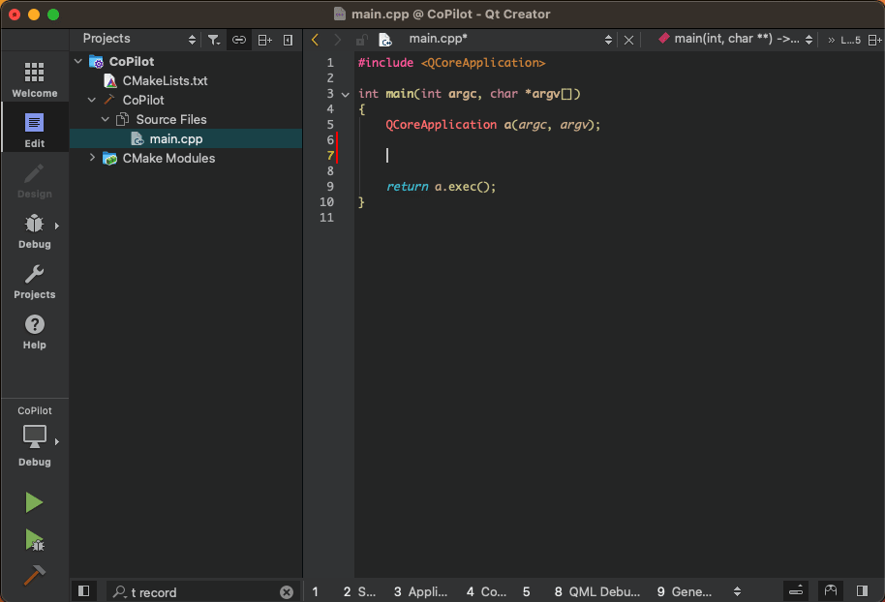Viewport: 885px width, 602px height.
Task: Toggle project synchronization with editor link icon
Action: tap(239, 39)
